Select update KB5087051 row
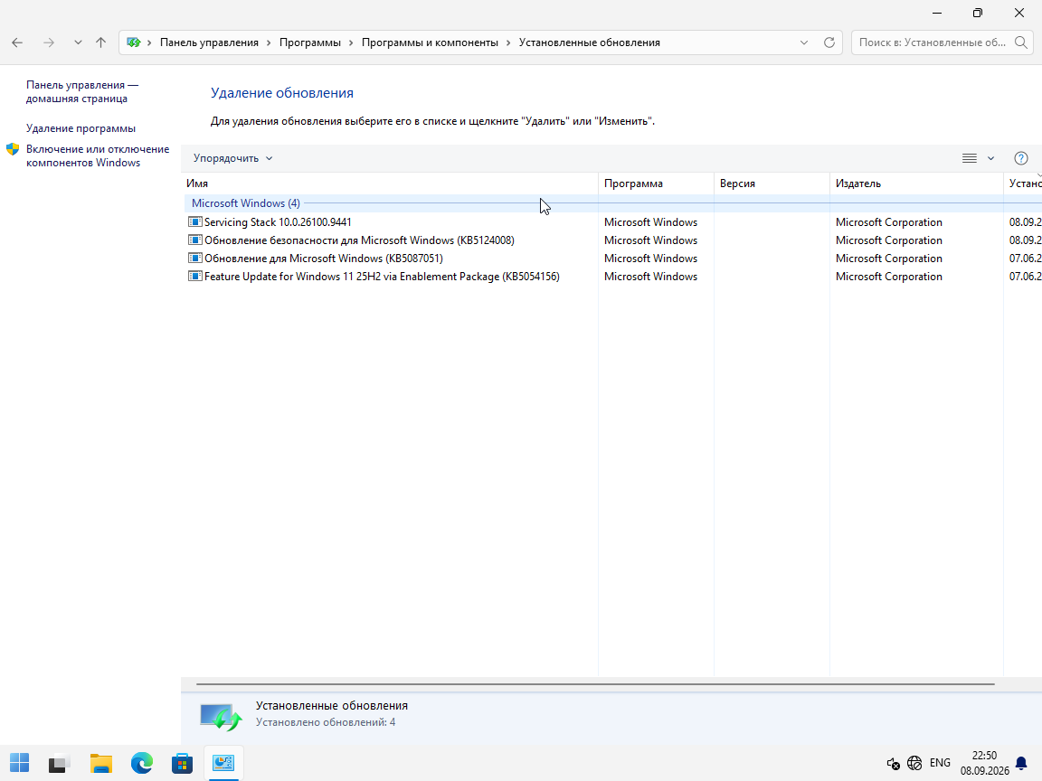 pos(323,259)
